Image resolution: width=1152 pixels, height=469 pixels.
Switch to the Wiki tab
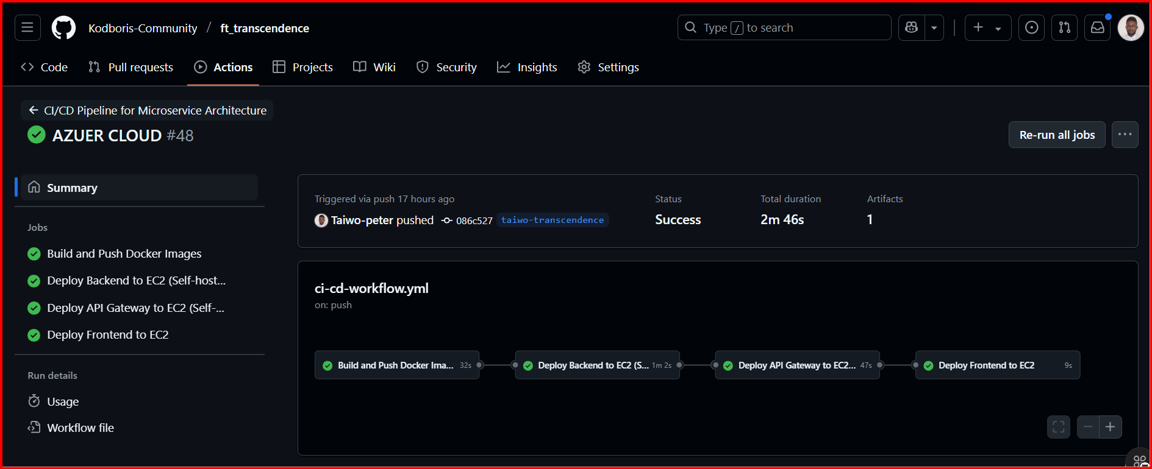(x=374, y=67)
